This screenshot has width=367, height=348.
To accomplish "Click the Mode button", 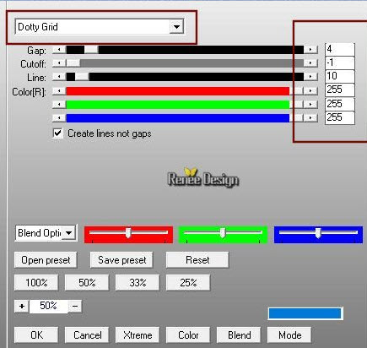I will coord(289,335).
